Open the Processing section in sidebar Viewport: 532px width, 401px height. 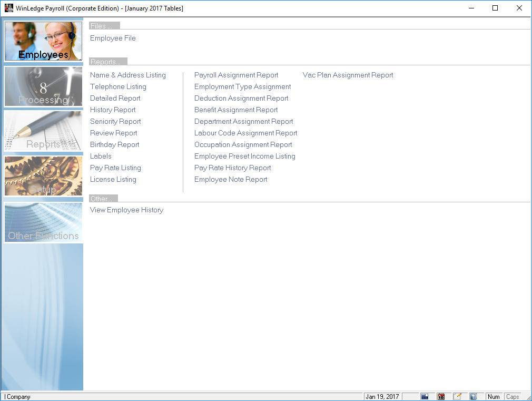click(43, 86)
